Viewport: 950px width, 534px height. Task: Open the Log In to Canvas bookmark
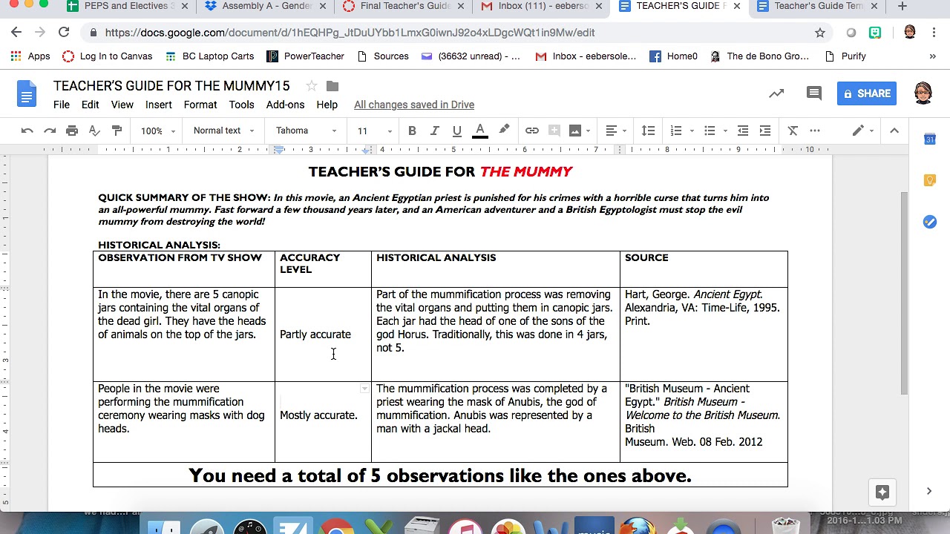pos(107,56)
